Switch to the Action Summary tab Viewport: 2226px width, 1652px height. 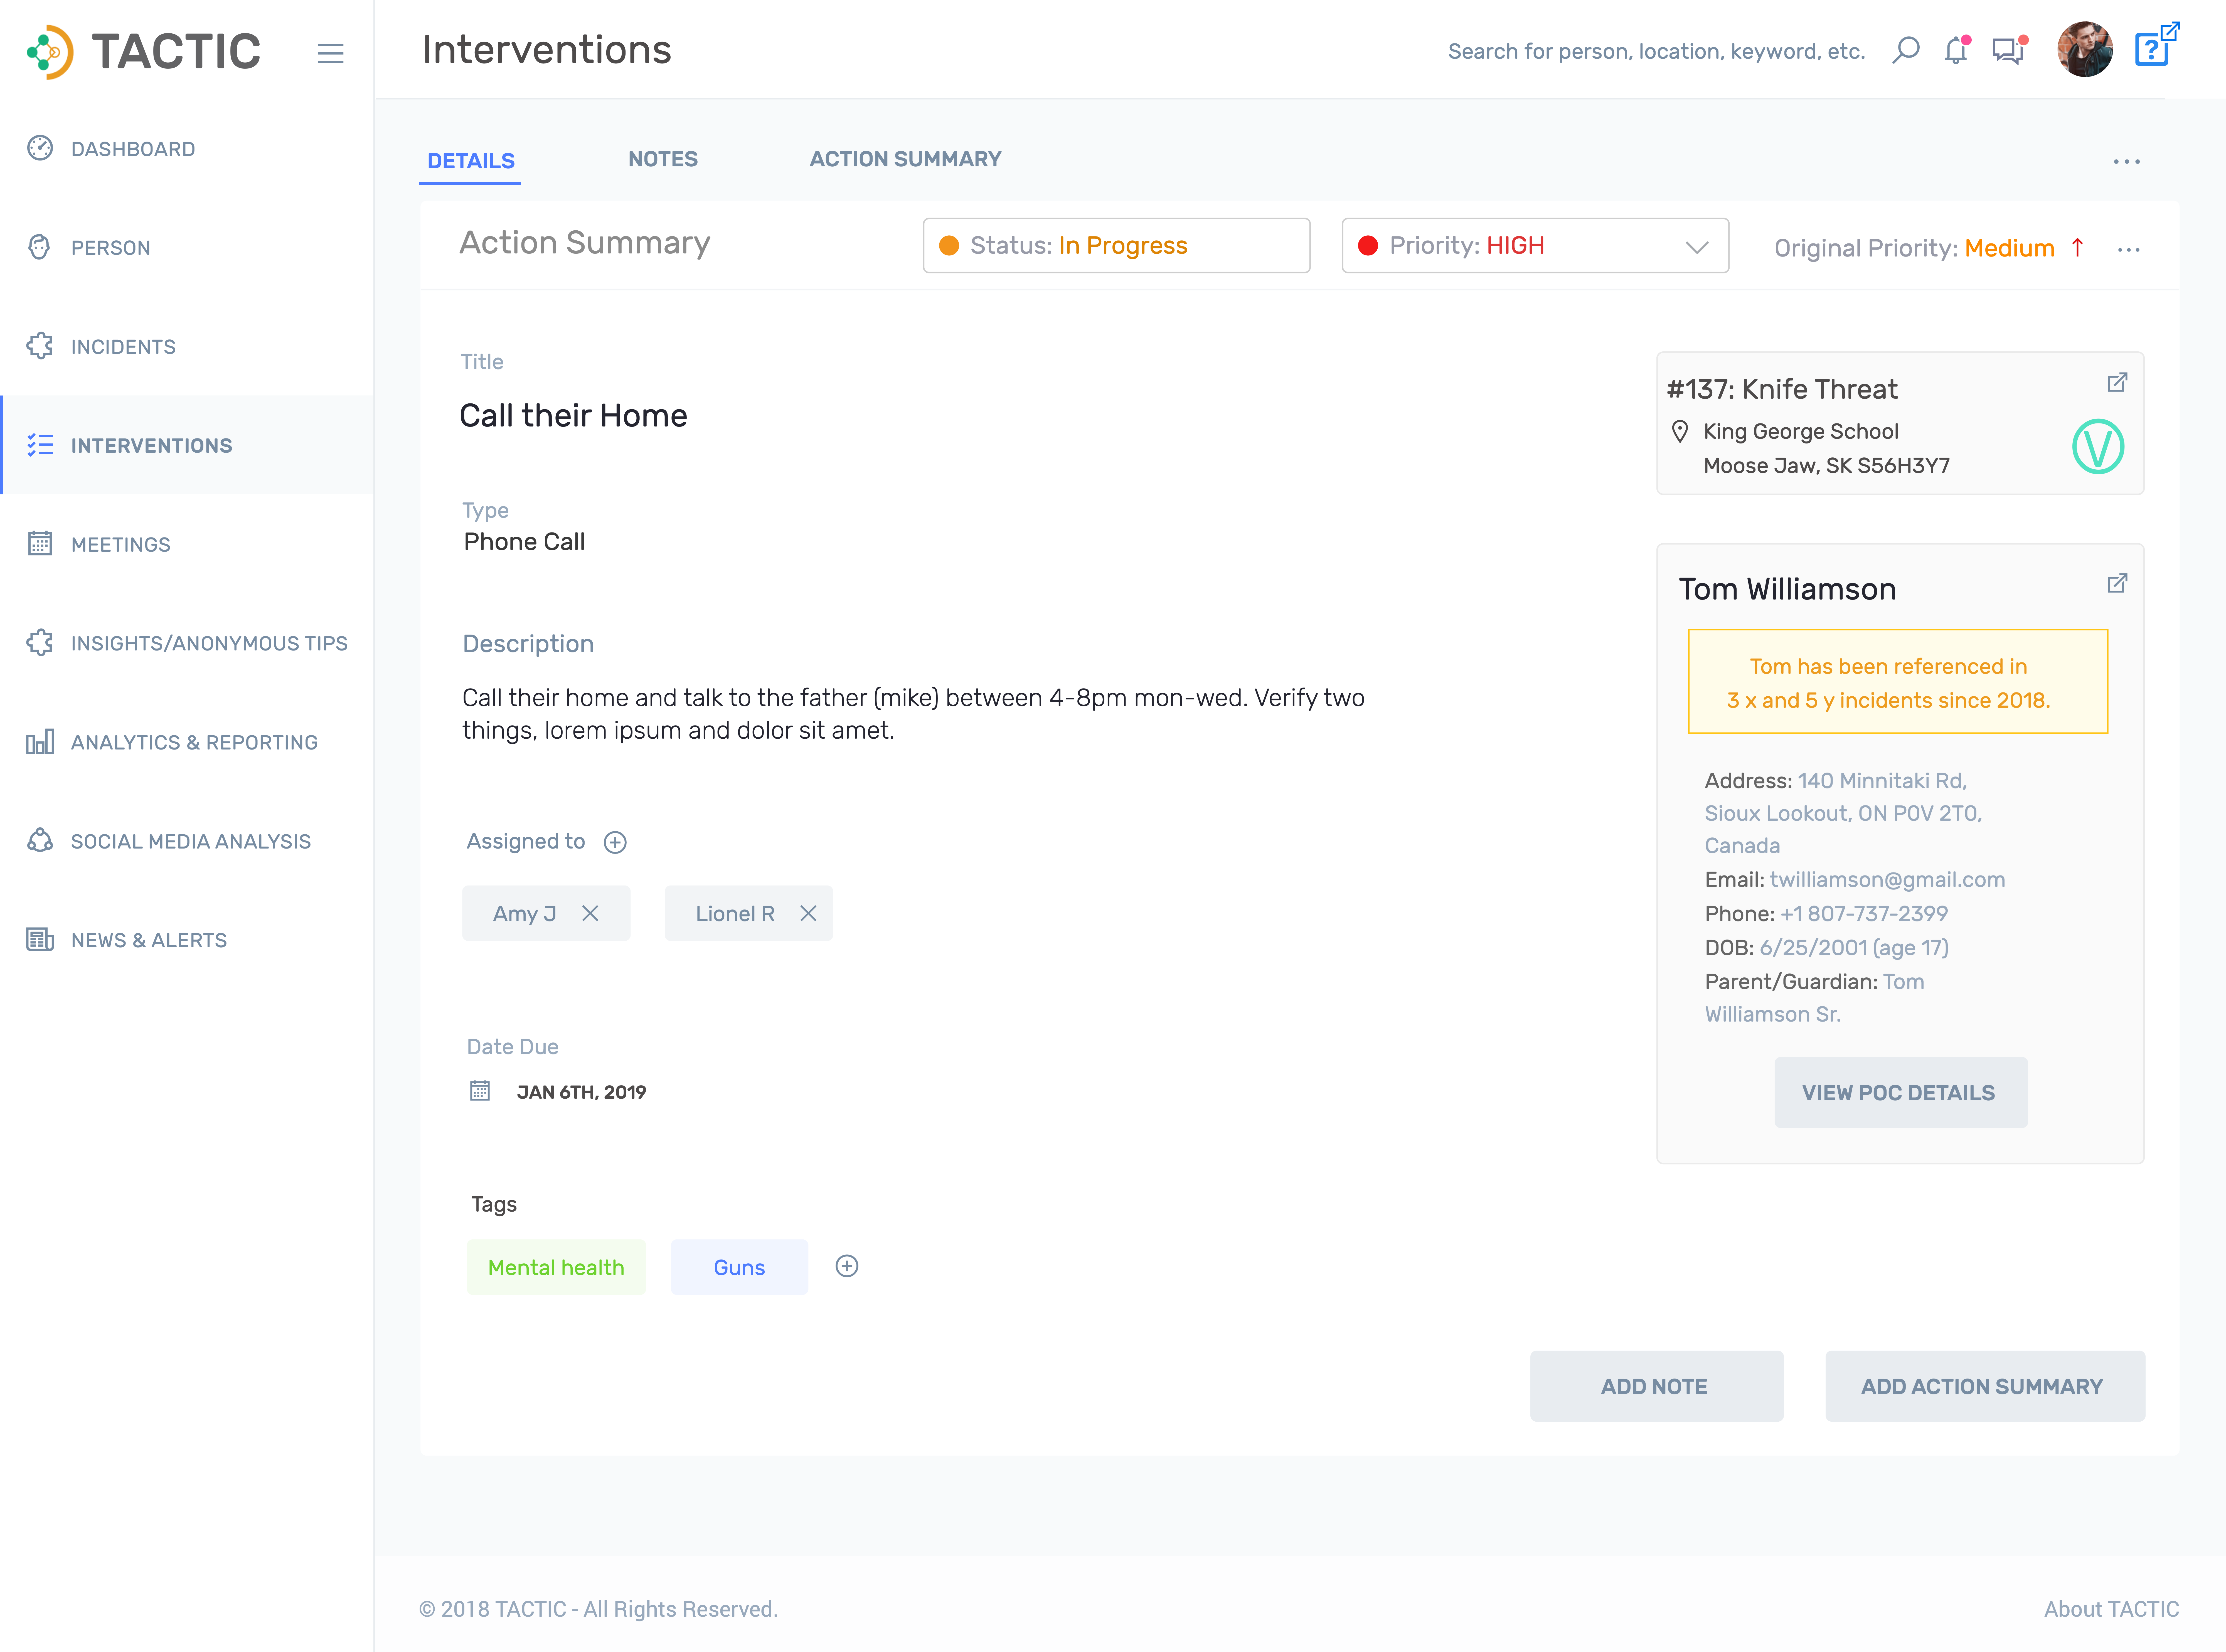tap(905, 159)
